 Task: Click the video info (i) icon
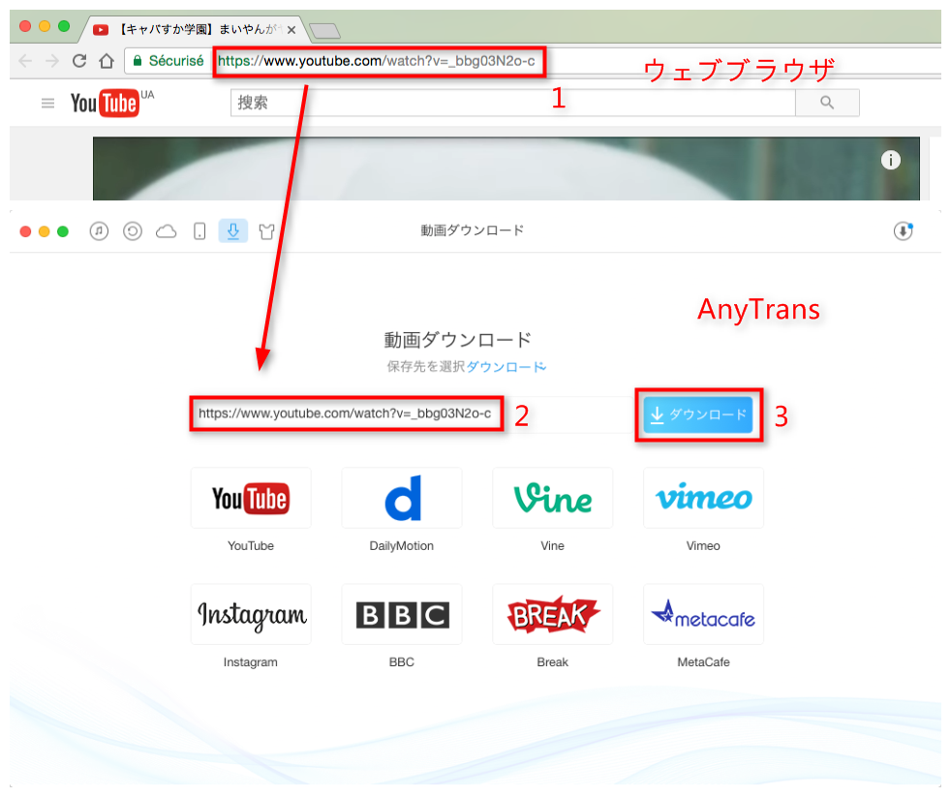(x=890, y=160)
